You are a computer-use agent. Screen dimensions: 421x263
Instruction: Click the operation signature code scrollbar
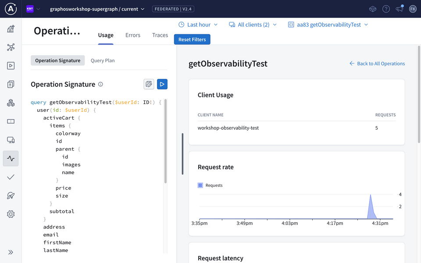coord(165,141)
